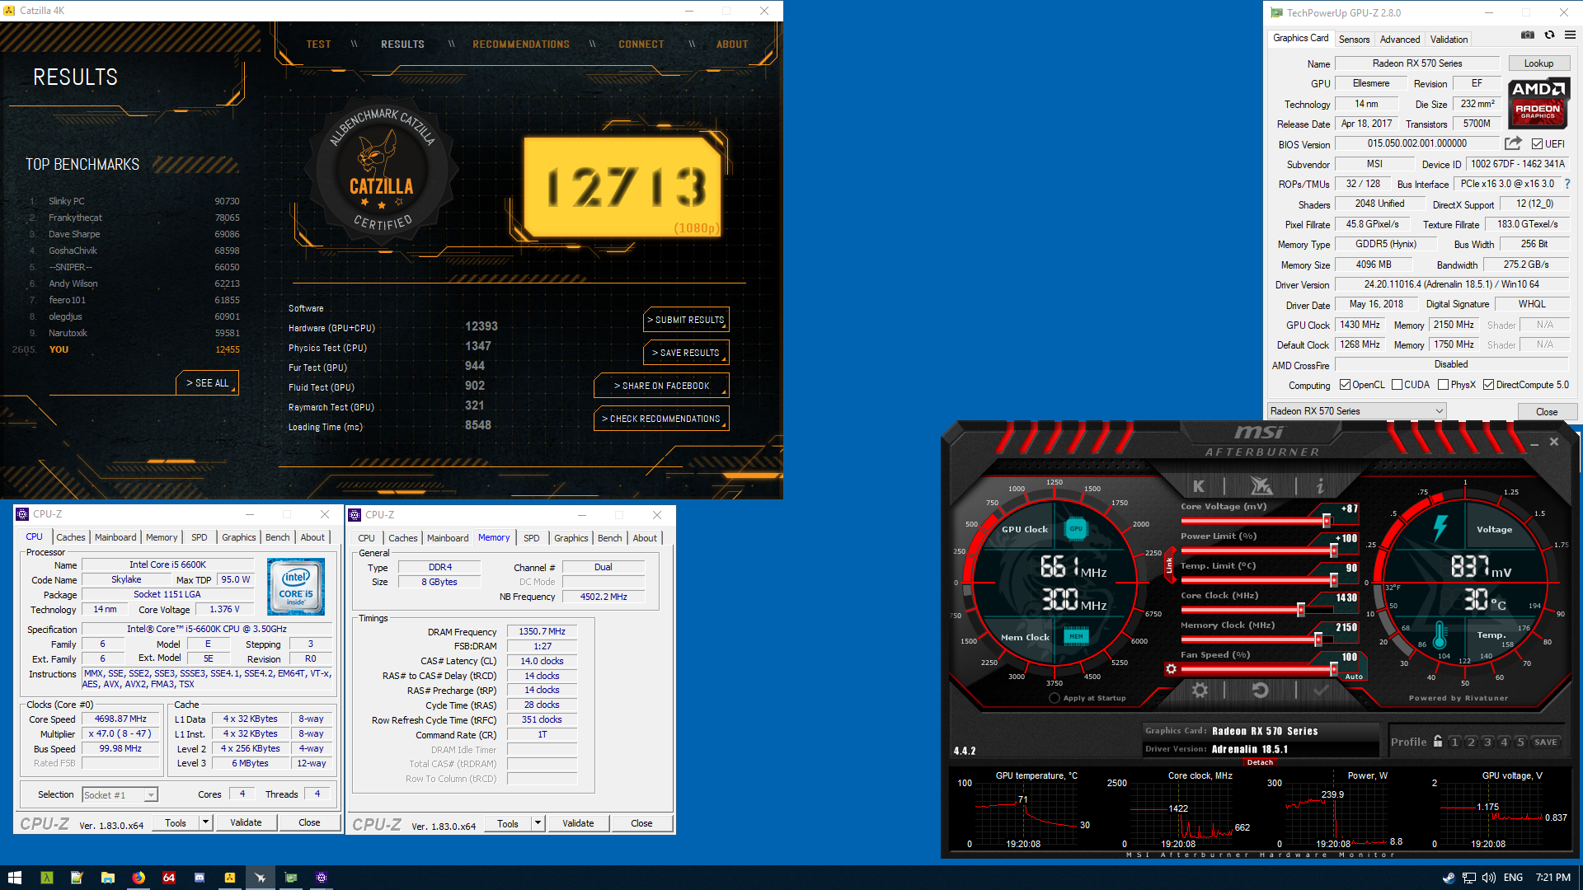Select profile slot 1 in Afterburner
The height and width of the screenshot is (890, 1583).
[1454, 742]
